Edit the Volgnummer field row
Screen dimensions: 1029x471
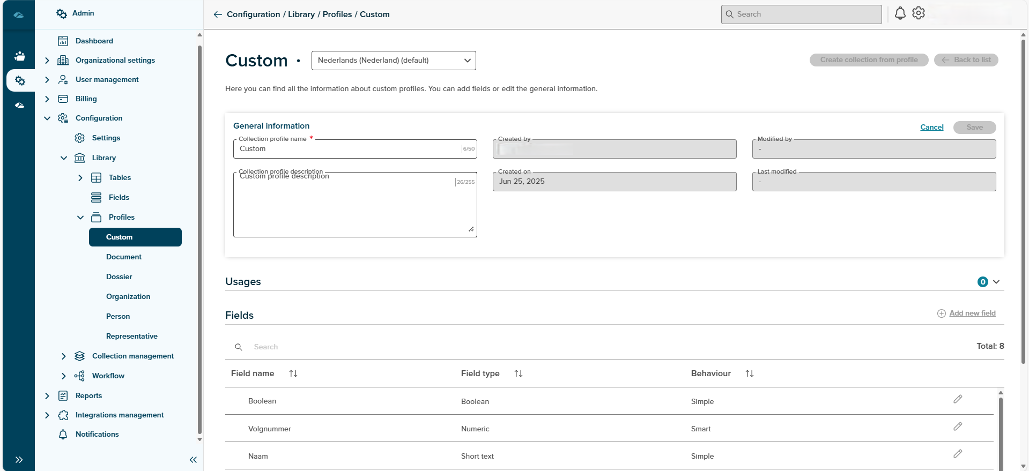958,427
